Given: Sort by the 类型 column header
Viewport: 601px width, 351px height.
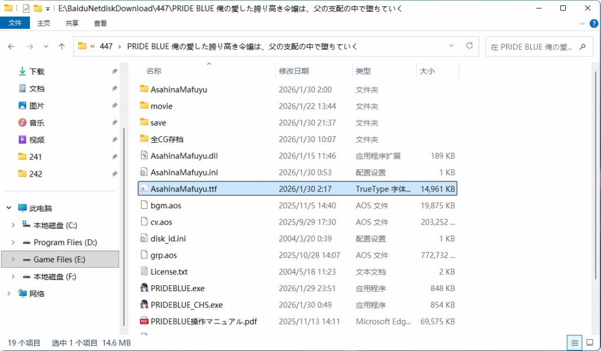Looking at the screenshot, I should (363, 71).
